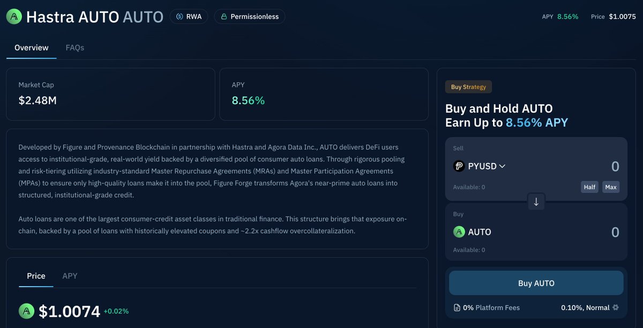
Task: Click the Buy AUTO button
Action: click(536, 283)
